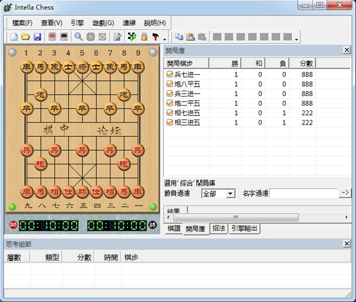Uncheck the 相七进五 opening move
The image size is (356, 302).
point(169,113)
